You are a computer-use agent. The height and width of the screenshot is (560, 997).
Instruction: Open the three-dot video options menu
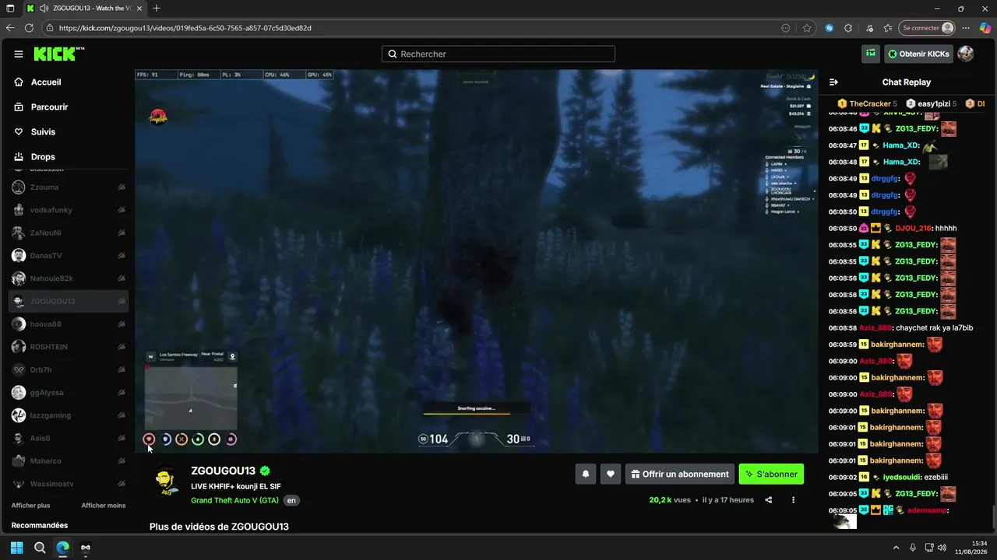pyautogui.click(x=794, y=500)
